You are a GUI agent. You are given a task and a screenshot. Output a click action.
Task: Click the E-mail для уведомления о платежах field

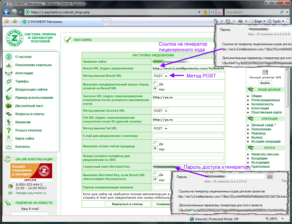[x=188, y=136]
